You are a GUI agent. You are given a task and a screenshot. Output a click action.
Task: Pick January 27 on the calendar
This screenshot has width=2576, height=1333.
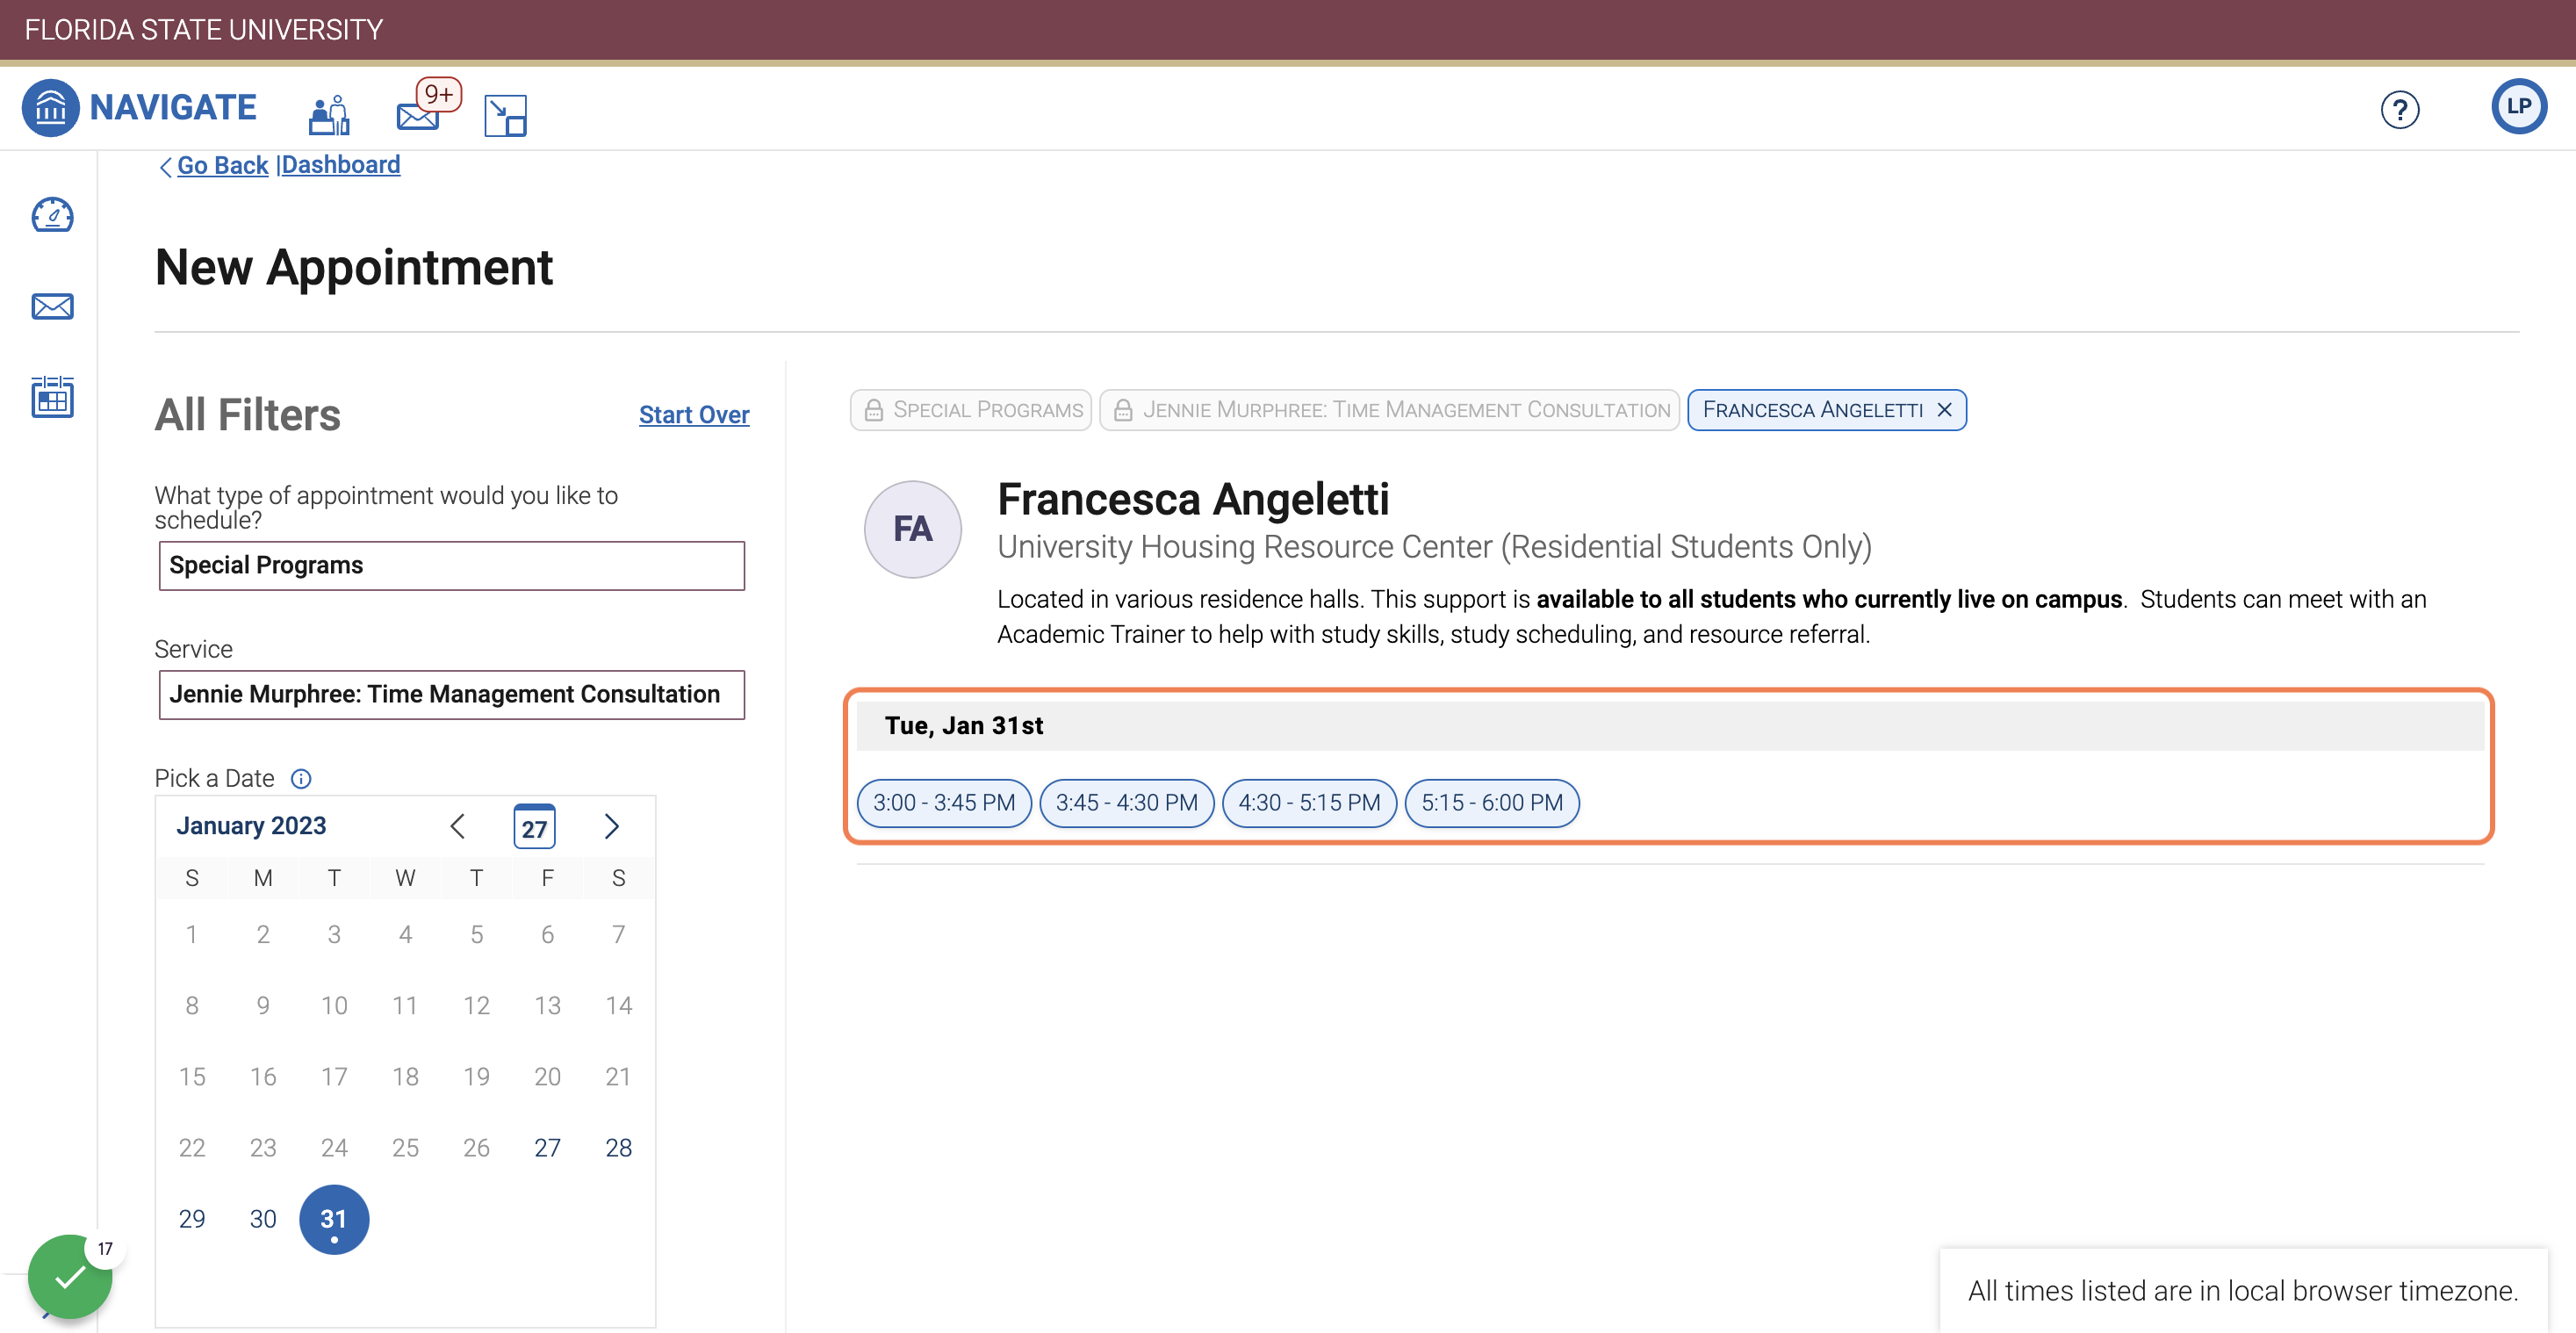tap(547, 1148)
